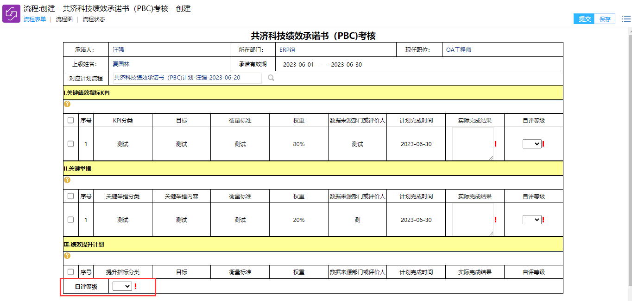
Task: Open 自评等级 dropdown in KPI row 1
Action: (x=532, y=144)
